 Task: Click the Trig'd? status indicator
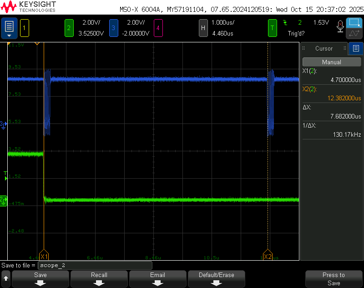(x=296, y=33)
